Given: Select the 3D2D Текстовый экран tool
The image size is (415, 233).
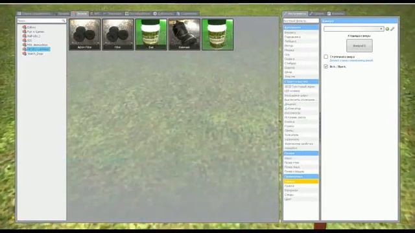Looking at the screenshot, I should tap(301, 87).
